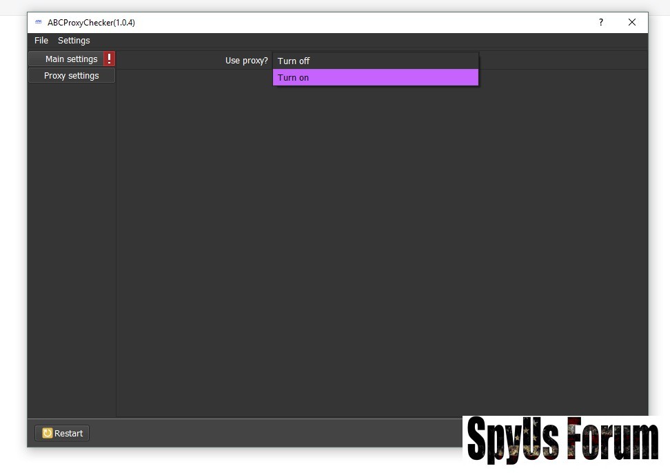670x473 pixels.
Task: Click the ABCProxyChecker(1.0.4) title text
Action: tap(91, 23)
